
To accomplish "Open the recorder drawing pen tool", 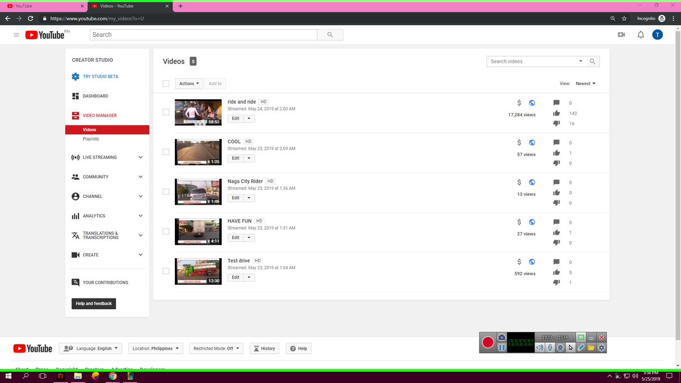I will point(581,347).
